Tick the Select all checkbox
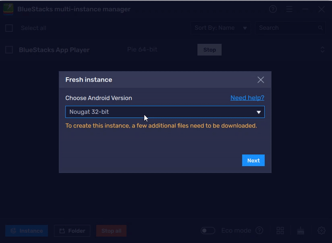The image size is (332, 243). (9, 28)
